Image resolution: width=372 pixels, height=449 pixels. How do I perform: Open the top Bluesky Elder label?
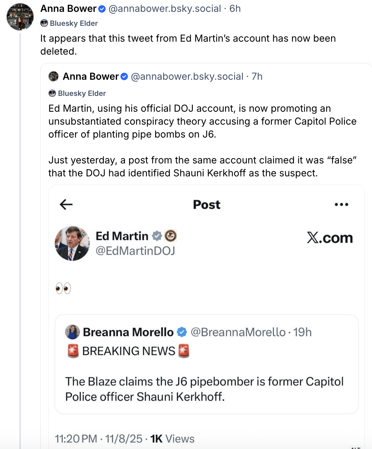(x=69, y=23)
